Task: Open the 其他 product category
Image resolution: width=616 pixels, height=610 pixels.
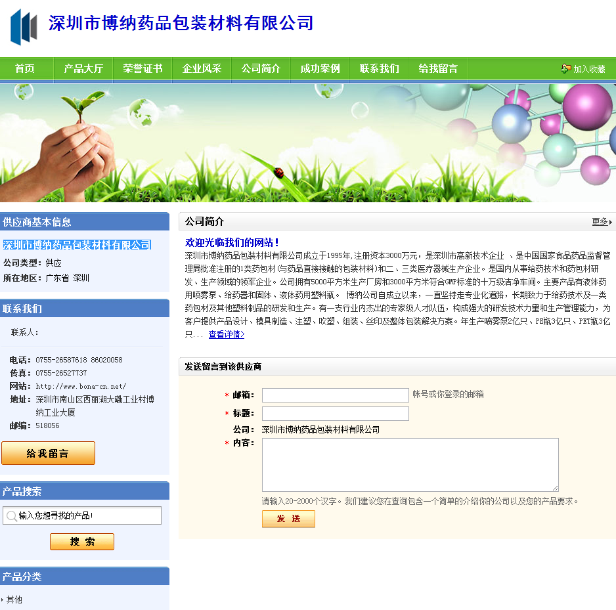Action: pos(14,599)
